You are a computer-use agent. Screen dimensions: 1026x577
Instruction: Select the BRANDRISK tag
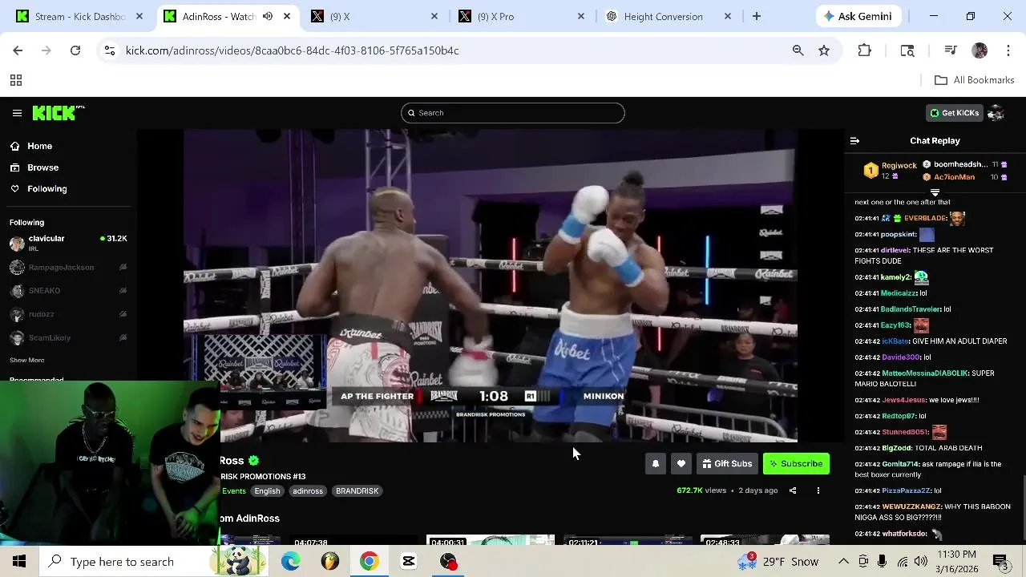click(x=357, y=491)
